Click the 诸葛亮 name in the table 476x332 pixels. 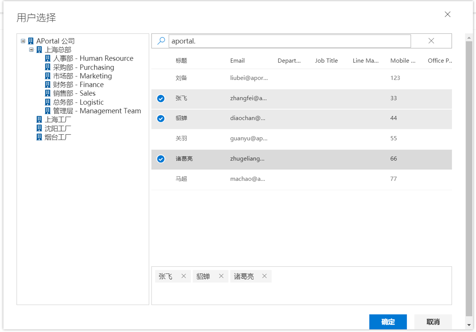click(x=184, y=158)
